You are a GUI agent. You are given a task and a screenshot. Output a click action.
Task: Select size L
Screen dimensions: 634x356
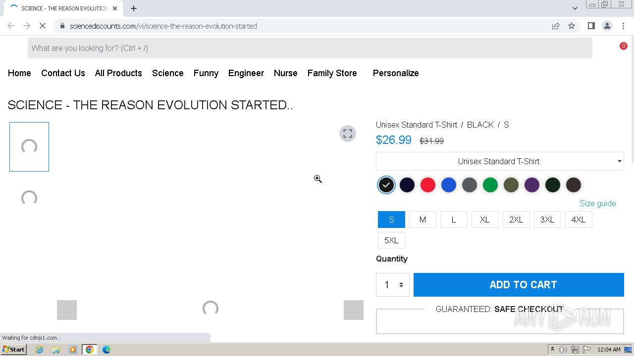(x=454, y=220)
